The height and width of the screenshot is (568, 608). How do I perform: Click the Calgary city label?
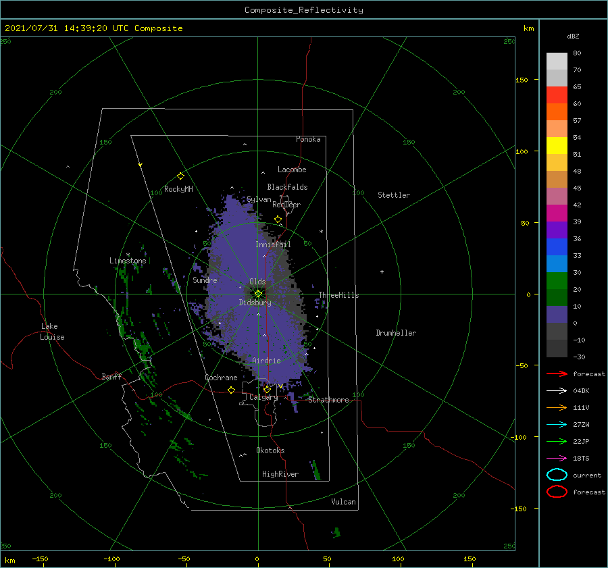tap(263, 397)
